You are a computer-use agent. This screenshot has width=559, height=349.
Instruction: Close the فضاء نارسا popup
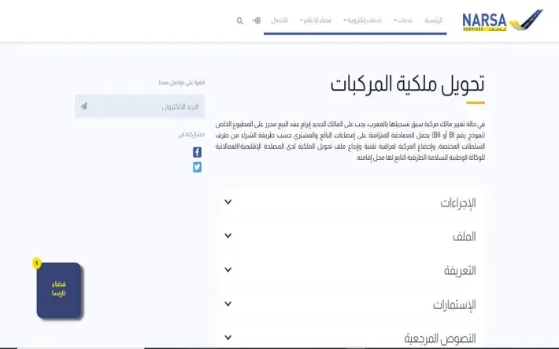point(37,263)
